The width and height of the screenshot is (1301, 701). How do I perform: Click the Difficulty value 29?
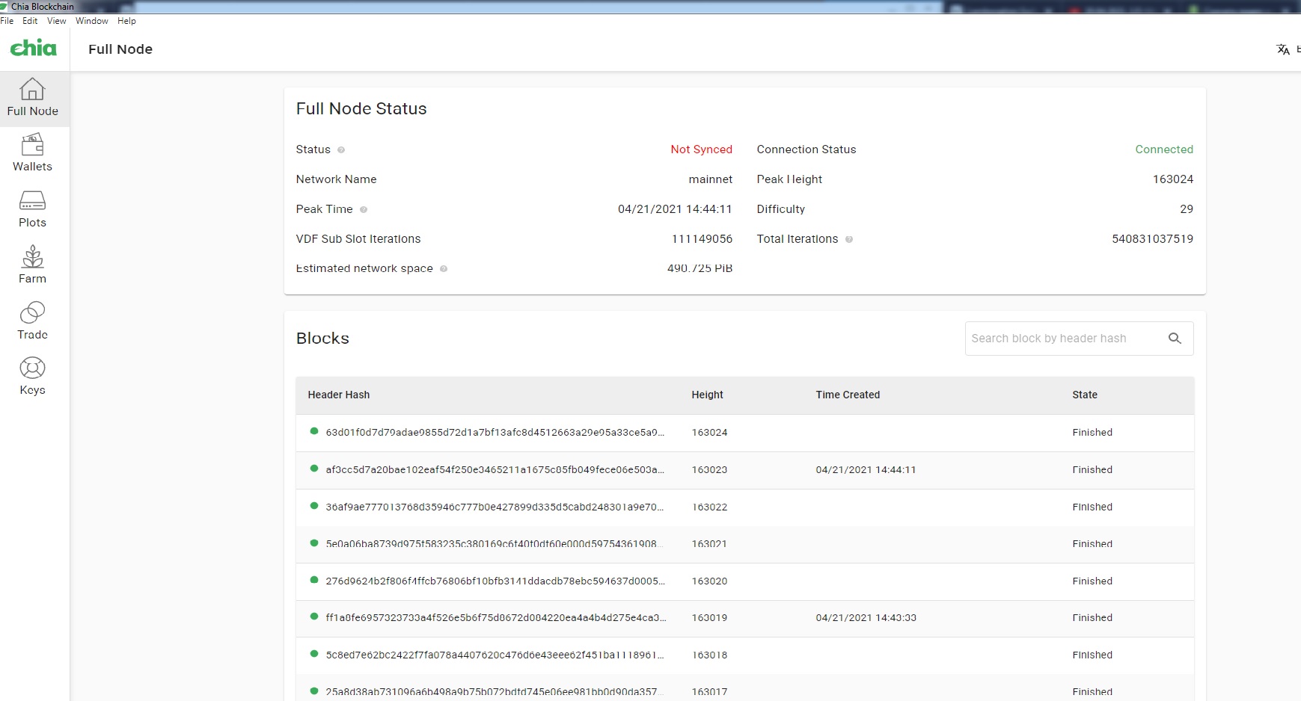coord(1187,209)
